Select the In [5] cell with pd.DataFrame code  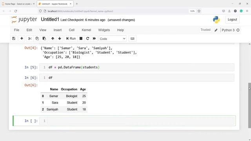tap(137, 67)
